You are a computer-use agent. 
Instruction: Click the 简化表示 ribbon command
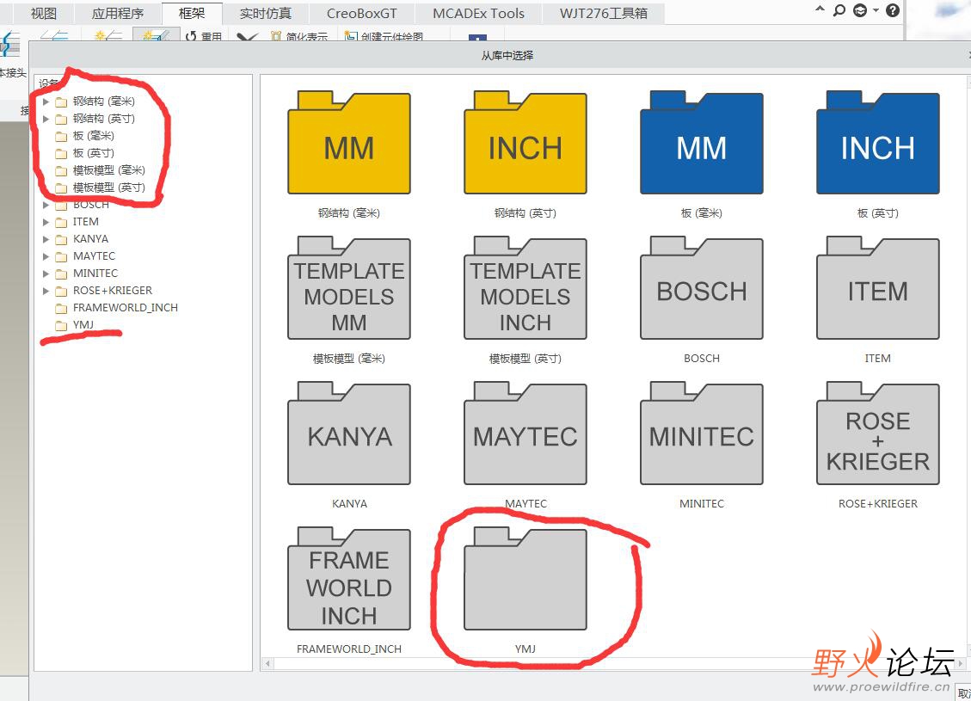(x=299, y=36)
